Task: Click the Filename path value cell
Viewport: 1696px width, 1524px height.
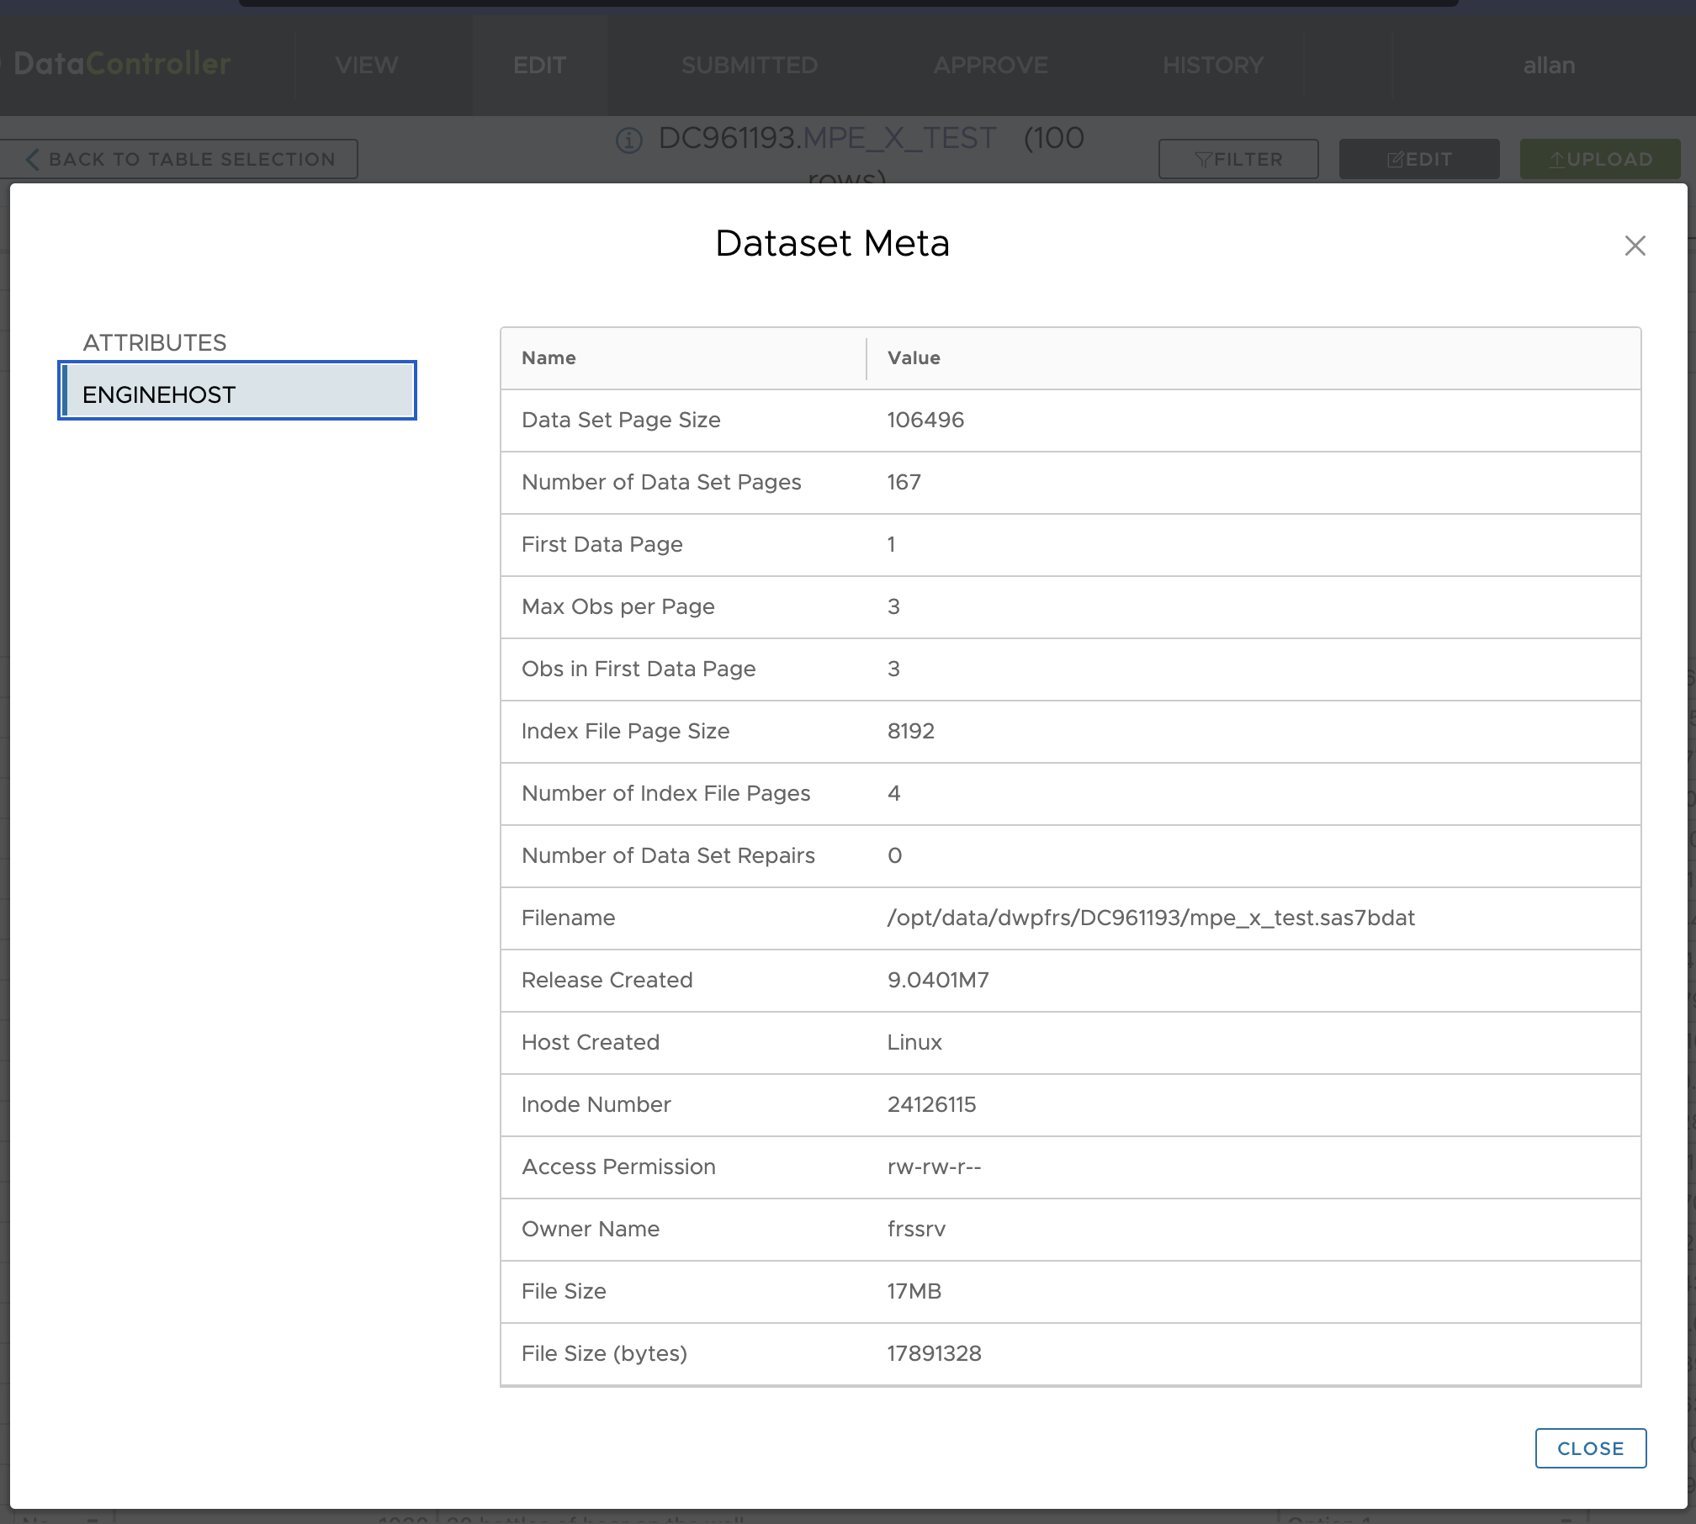Action: [x=1150, y=918]
